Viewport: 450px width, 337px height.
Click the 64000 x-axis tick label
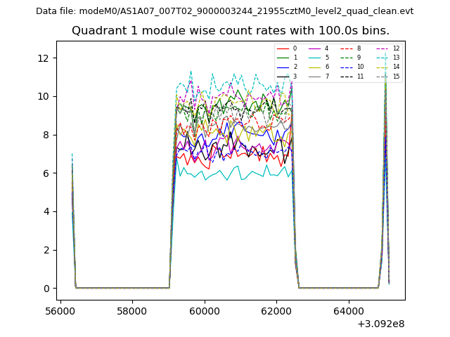348,310
